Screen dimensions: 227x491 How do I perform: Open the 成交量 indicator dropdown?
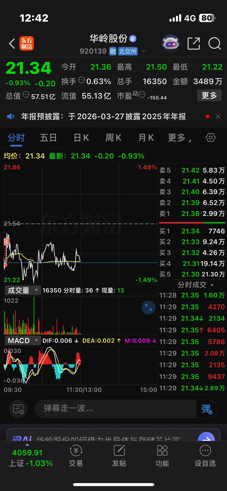[22, 291]
